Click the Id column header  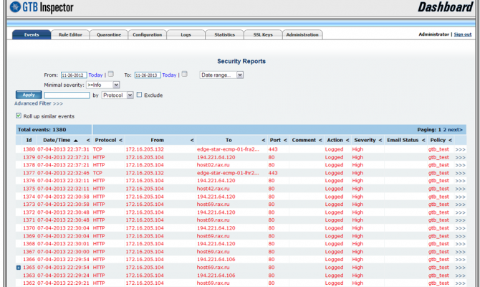pyautogui.click(x=29, y=140)
